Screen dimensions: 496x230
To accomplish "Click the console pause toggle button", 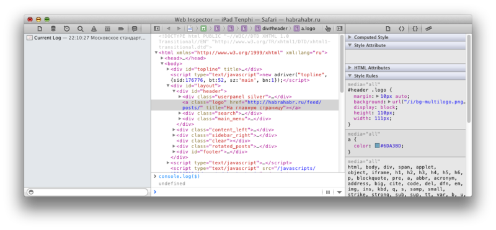I will point(328,192).
